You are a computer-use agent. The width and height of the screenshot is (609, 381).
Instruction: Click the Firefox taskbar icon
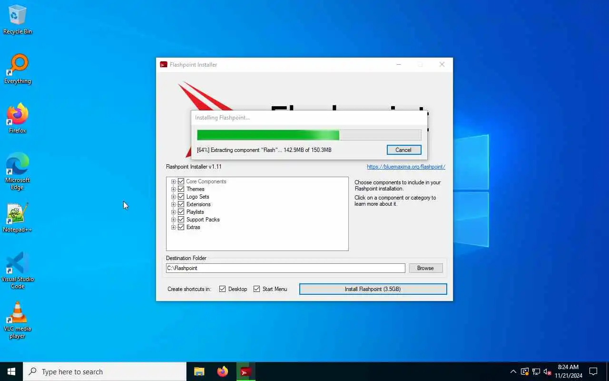pyautogui.click(x=222, y=371)
